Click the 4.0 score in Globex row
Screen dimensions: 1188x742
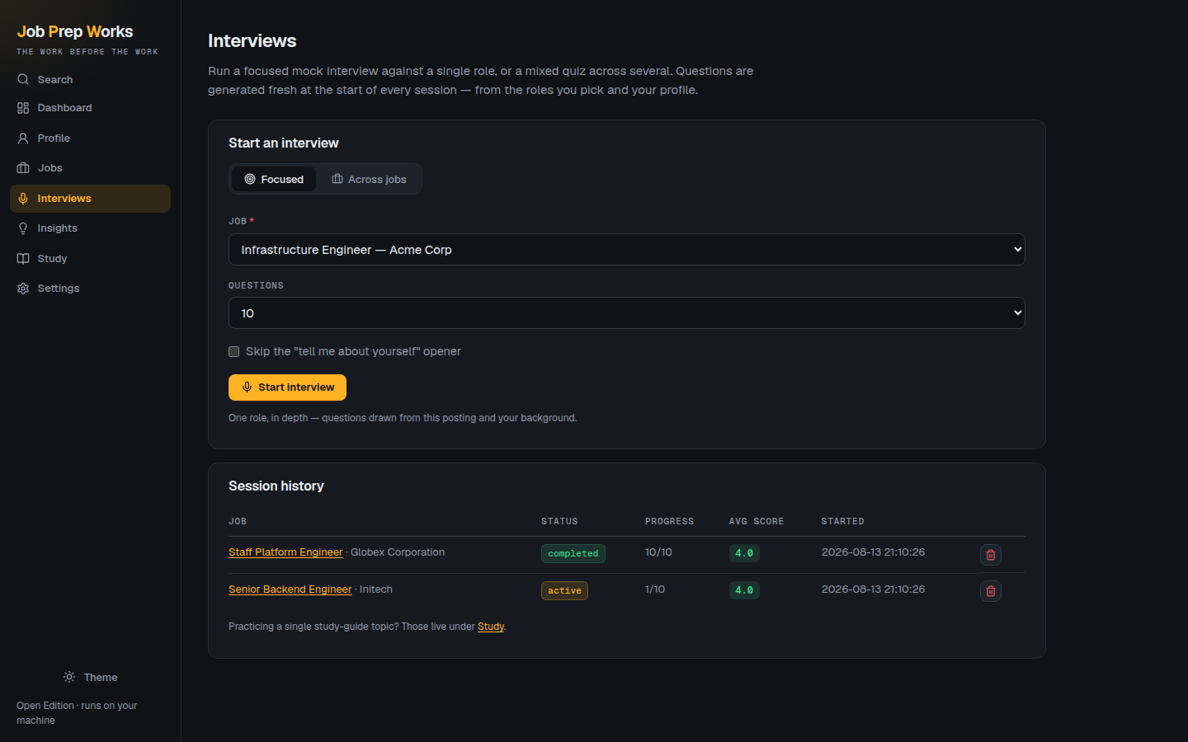(x=744, y=553)
